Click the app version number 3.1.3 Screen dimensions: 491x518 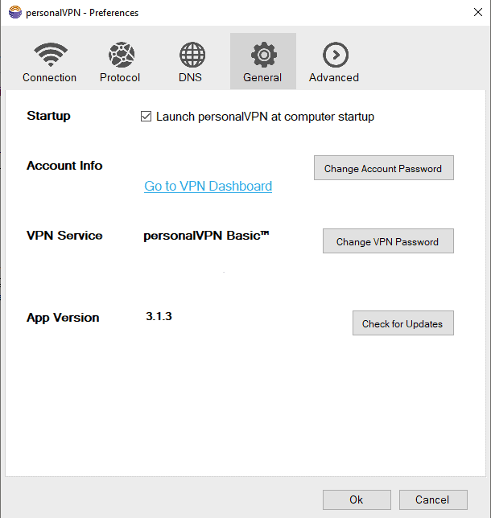click(159, 316)
